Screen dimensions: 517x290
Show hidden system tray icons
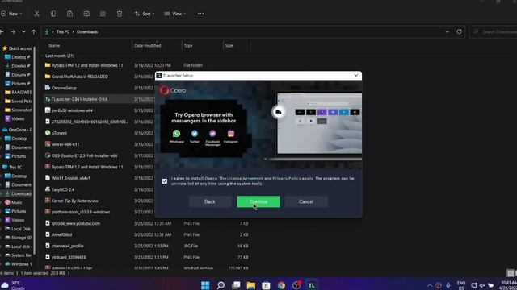[430, 285]
